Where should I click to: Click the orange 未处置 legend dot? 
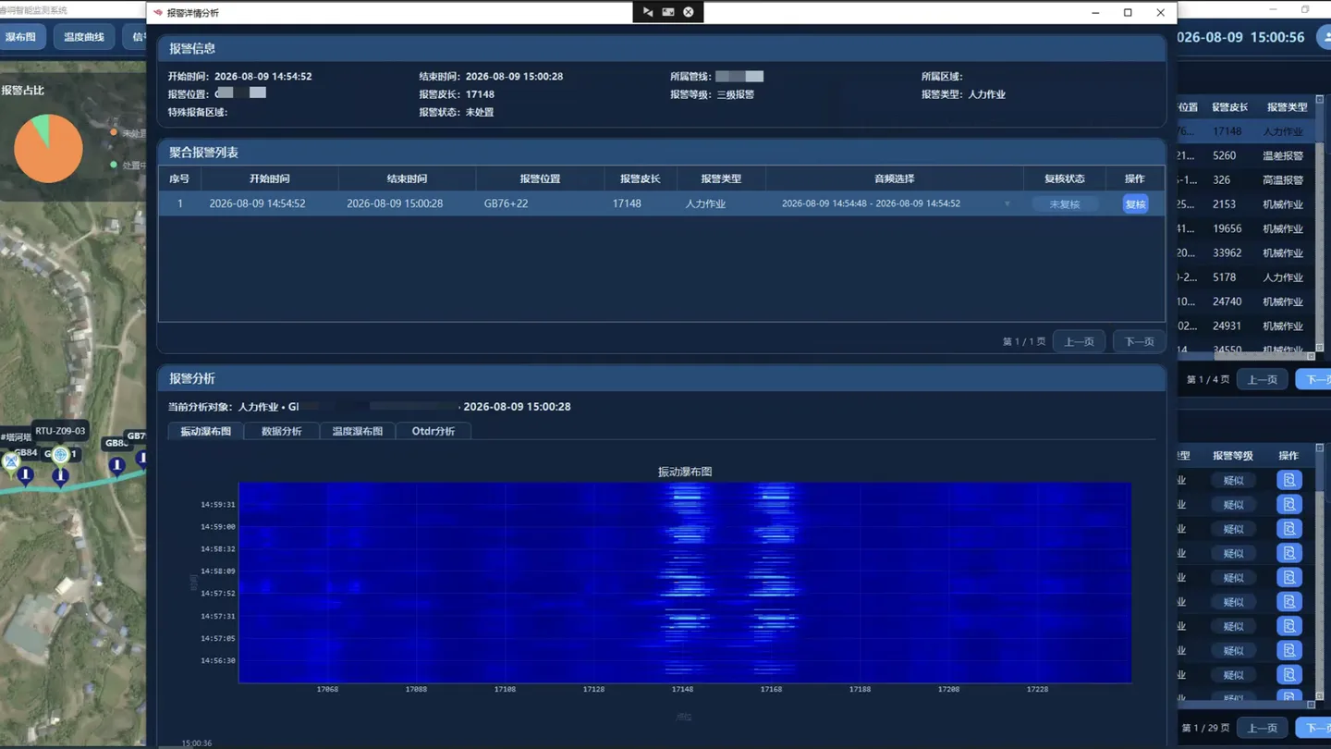click(x=114, y=132)
